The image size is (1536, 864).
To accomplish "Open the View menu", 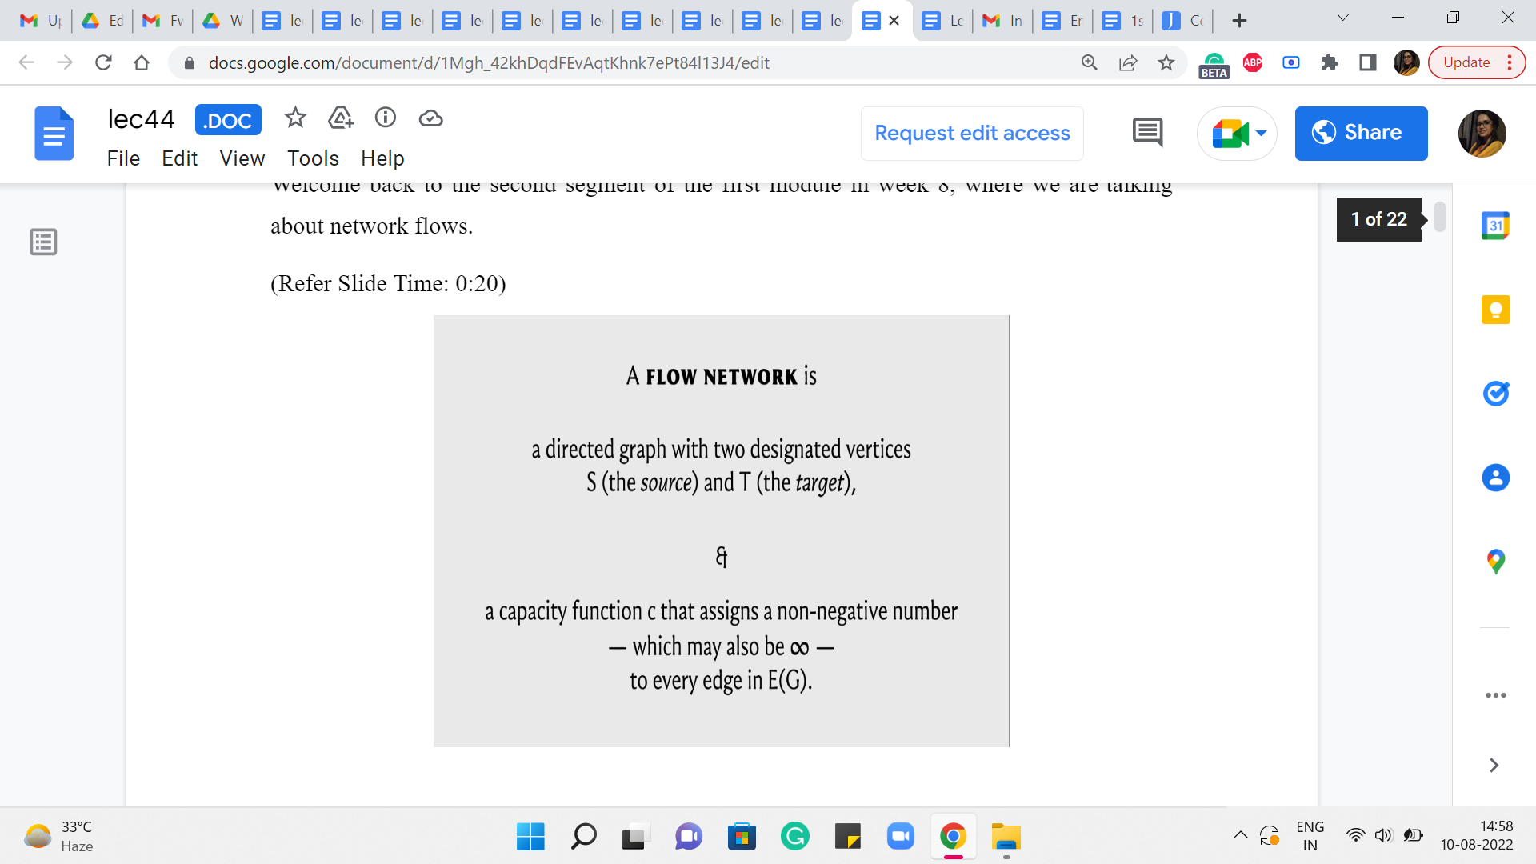I will point(242,158).
